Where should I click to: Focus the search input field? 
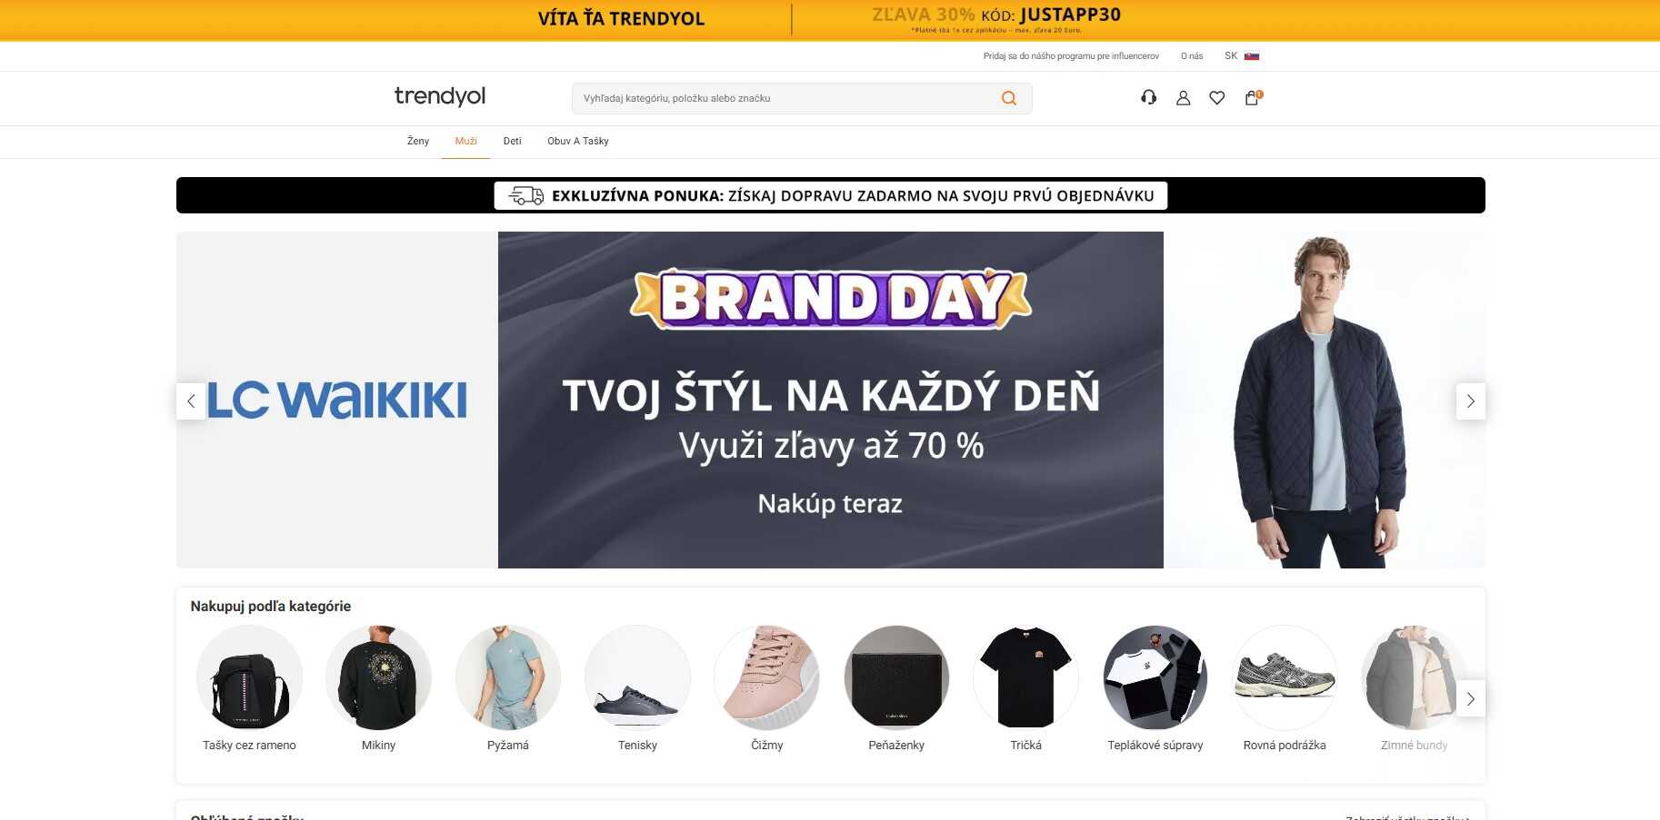(786, 98)
